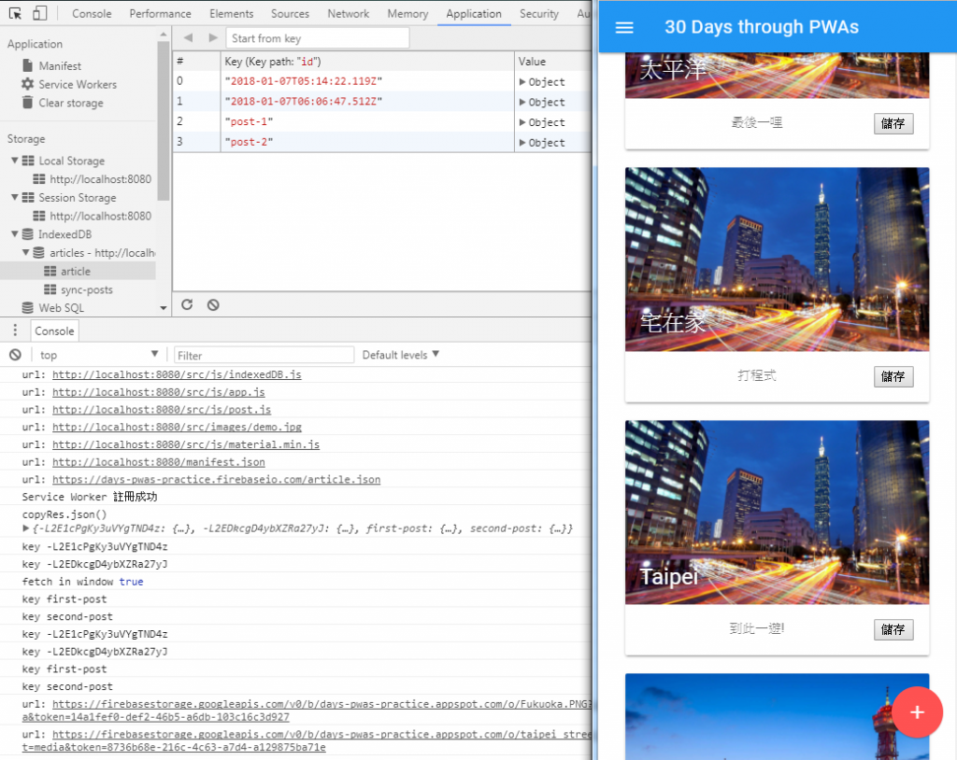
Task: Click the Key path id column header
Action: (367, 61)
